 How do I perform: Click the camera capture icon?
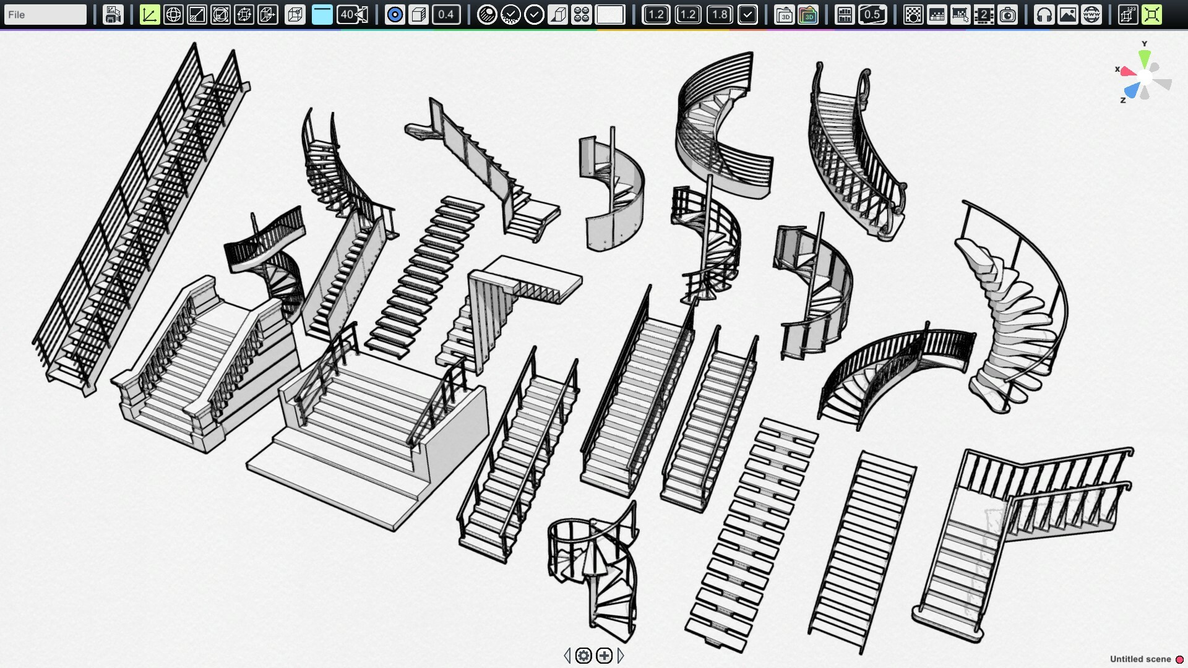[x=1007, y=14]
